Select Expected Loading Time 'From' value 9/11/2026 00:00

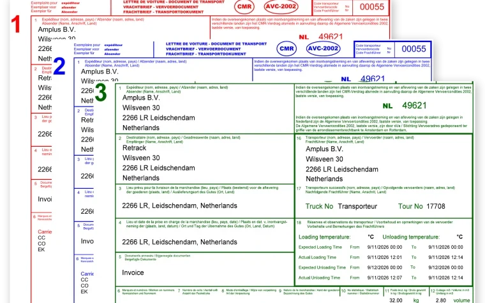pyautogui.click(x=385, y=248)
